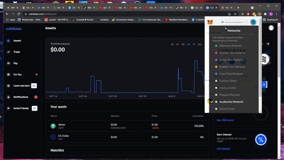The width and height of the screenshot is (284, 160).
Task: Open Learn and earn in the sidebar
Action: pyautogui.click(x=21, y=86)
